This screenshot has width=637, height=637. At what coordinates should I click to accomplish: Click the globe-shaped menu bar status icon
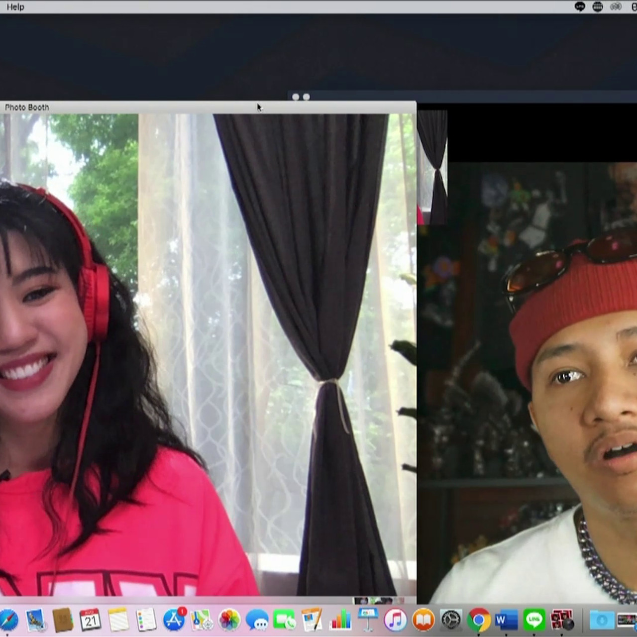click(598, 6)
